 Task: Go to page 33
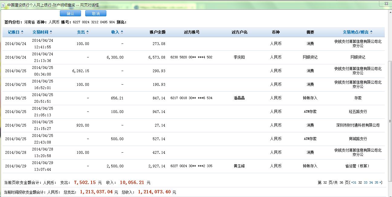coord(365,182)
